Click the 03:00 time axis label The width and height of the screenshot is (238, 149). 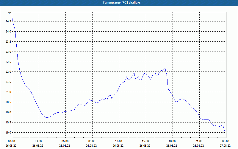coord(39,141)
